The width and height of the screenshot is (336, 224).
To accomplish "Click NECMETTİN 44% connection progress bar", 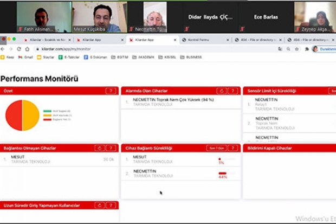I will pos(223,173).
